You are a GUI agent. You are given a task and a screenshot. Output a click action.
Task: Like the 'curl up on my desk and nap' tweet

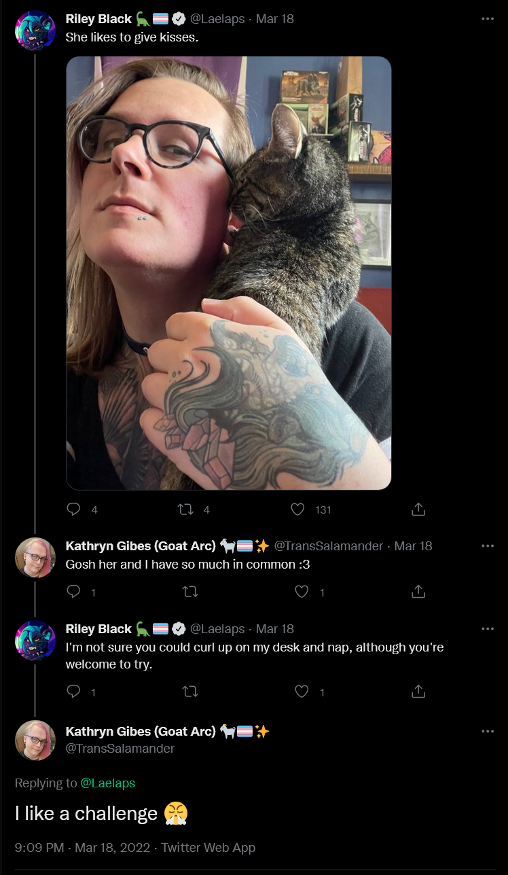[x=302, y=692]
